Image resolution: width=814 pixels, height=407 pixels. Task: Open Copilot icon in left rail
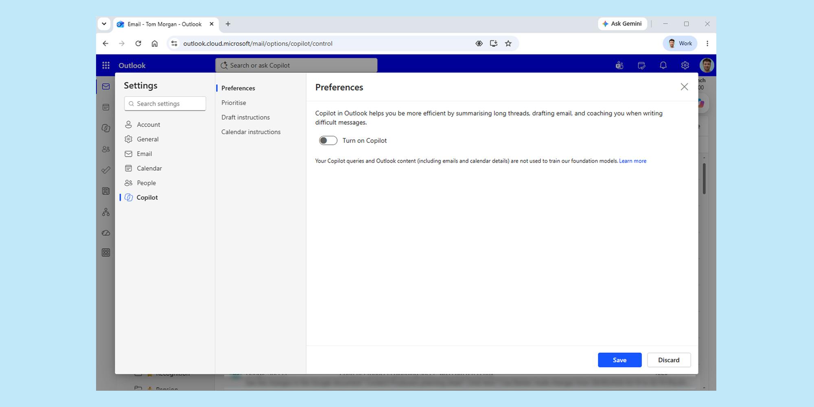click(106, 128)
